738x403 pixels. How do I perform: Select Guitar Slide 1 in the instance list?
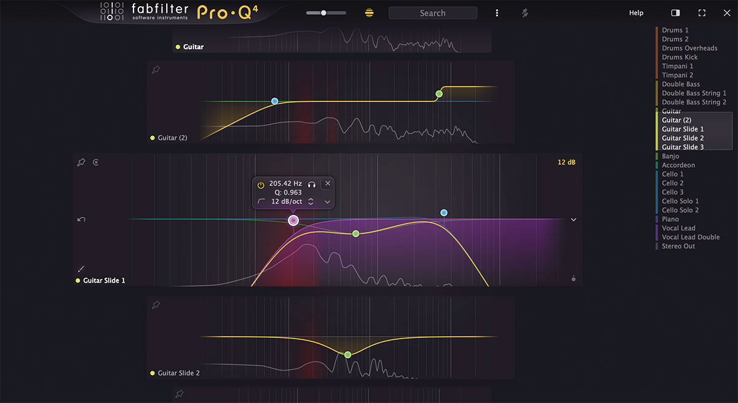click(x=683, y=129)
